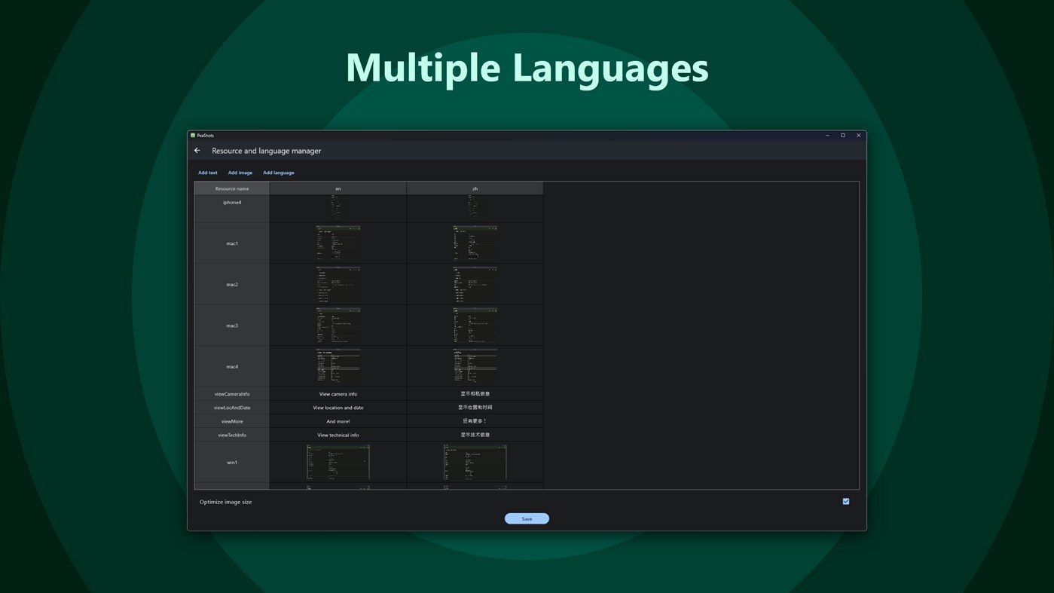Edit the zh cell for viewMore
1054x593 pixels.
pos(475,421)
